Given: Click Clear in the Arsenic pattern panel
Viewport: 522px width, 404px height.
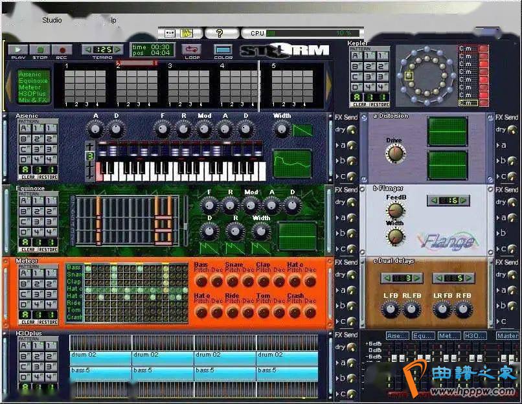Looking at the screenshot, I should tap(28, 177).
